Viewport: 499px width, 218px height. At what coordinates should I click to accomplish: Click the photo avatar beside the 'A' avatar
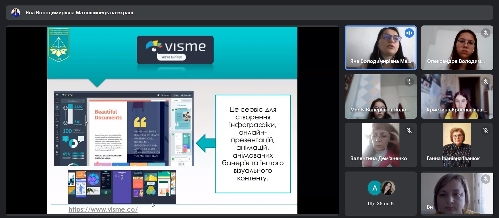click(x=388, y=188)
